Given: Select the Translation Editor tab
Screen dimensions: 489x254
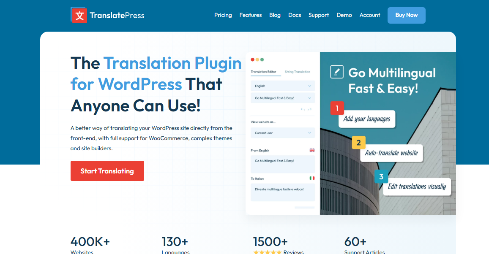Looking at the screenshot, I should tap(264, 72).
